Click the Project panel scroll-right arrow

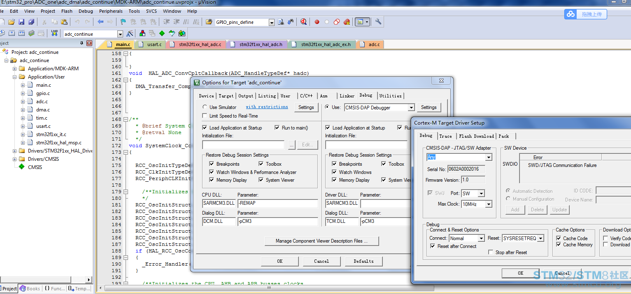tap(89, 280)
